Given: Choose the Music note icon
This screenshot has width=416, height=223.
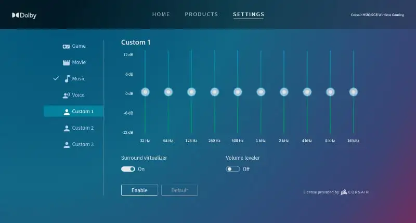Looking at the screenshot, I should (x=67, y=79).
